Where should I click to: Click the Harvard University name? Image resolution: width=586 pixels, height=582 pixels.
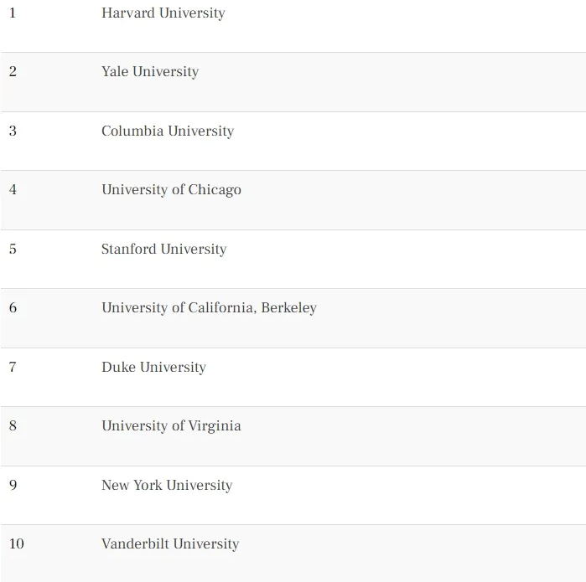pyautogui.click(x=163, y=13)
